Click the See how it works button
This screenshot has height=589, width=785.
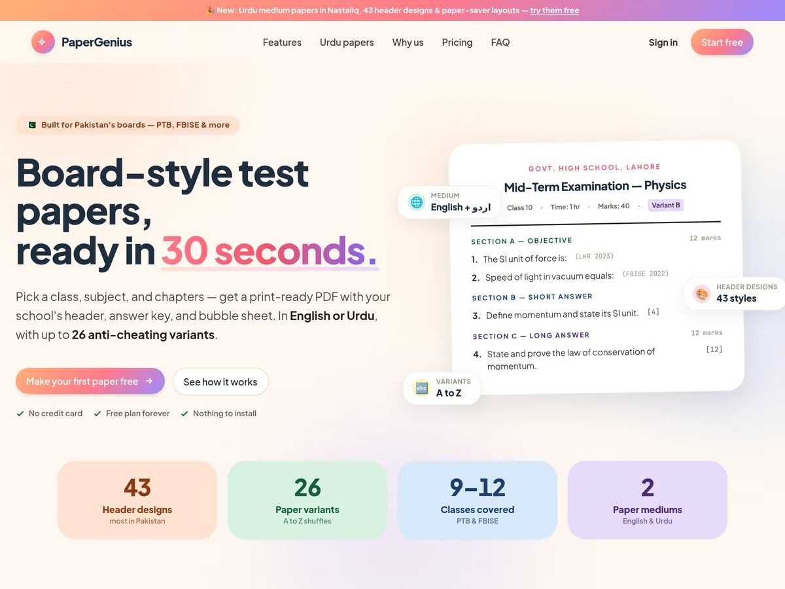click(x=220, y=382)
